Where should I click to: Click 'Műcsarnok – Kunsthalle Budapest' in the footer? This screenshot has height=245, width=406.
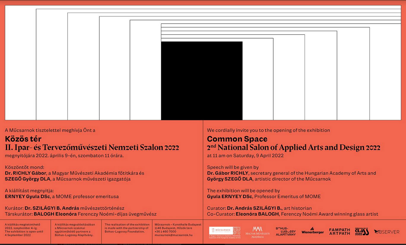(178, 225)
